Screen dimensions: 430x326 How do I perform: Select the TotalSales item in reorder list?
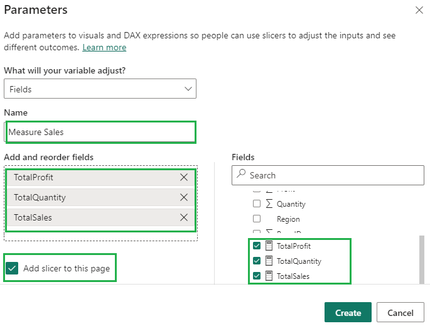(100, 217)
